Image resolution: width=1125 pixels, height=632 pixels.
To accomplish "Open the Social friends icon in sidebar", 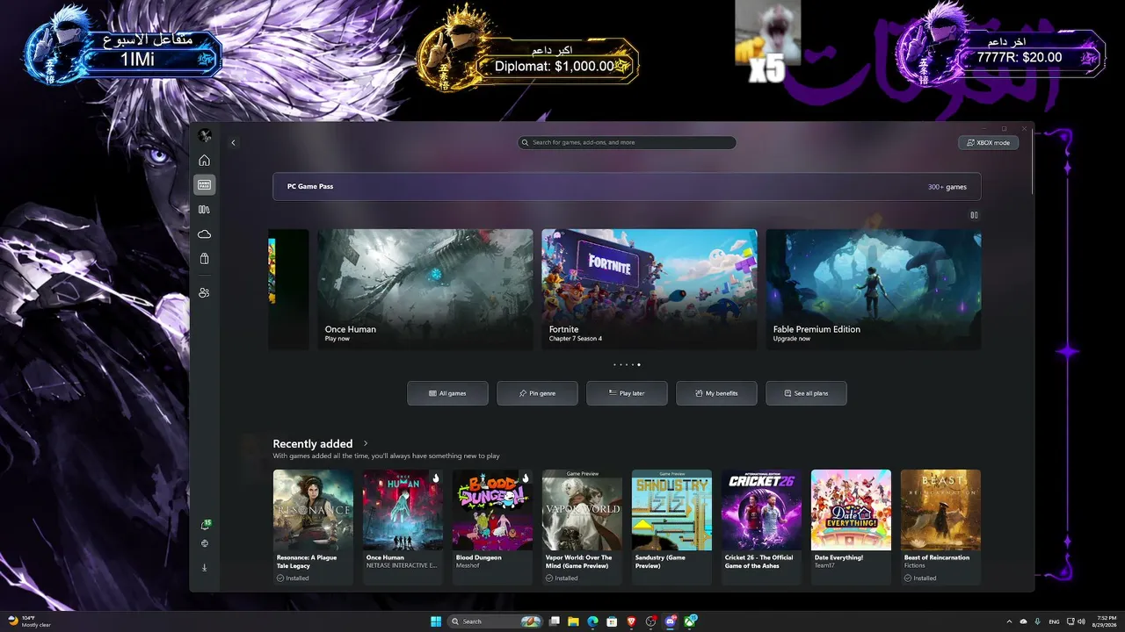I will 204,292.
